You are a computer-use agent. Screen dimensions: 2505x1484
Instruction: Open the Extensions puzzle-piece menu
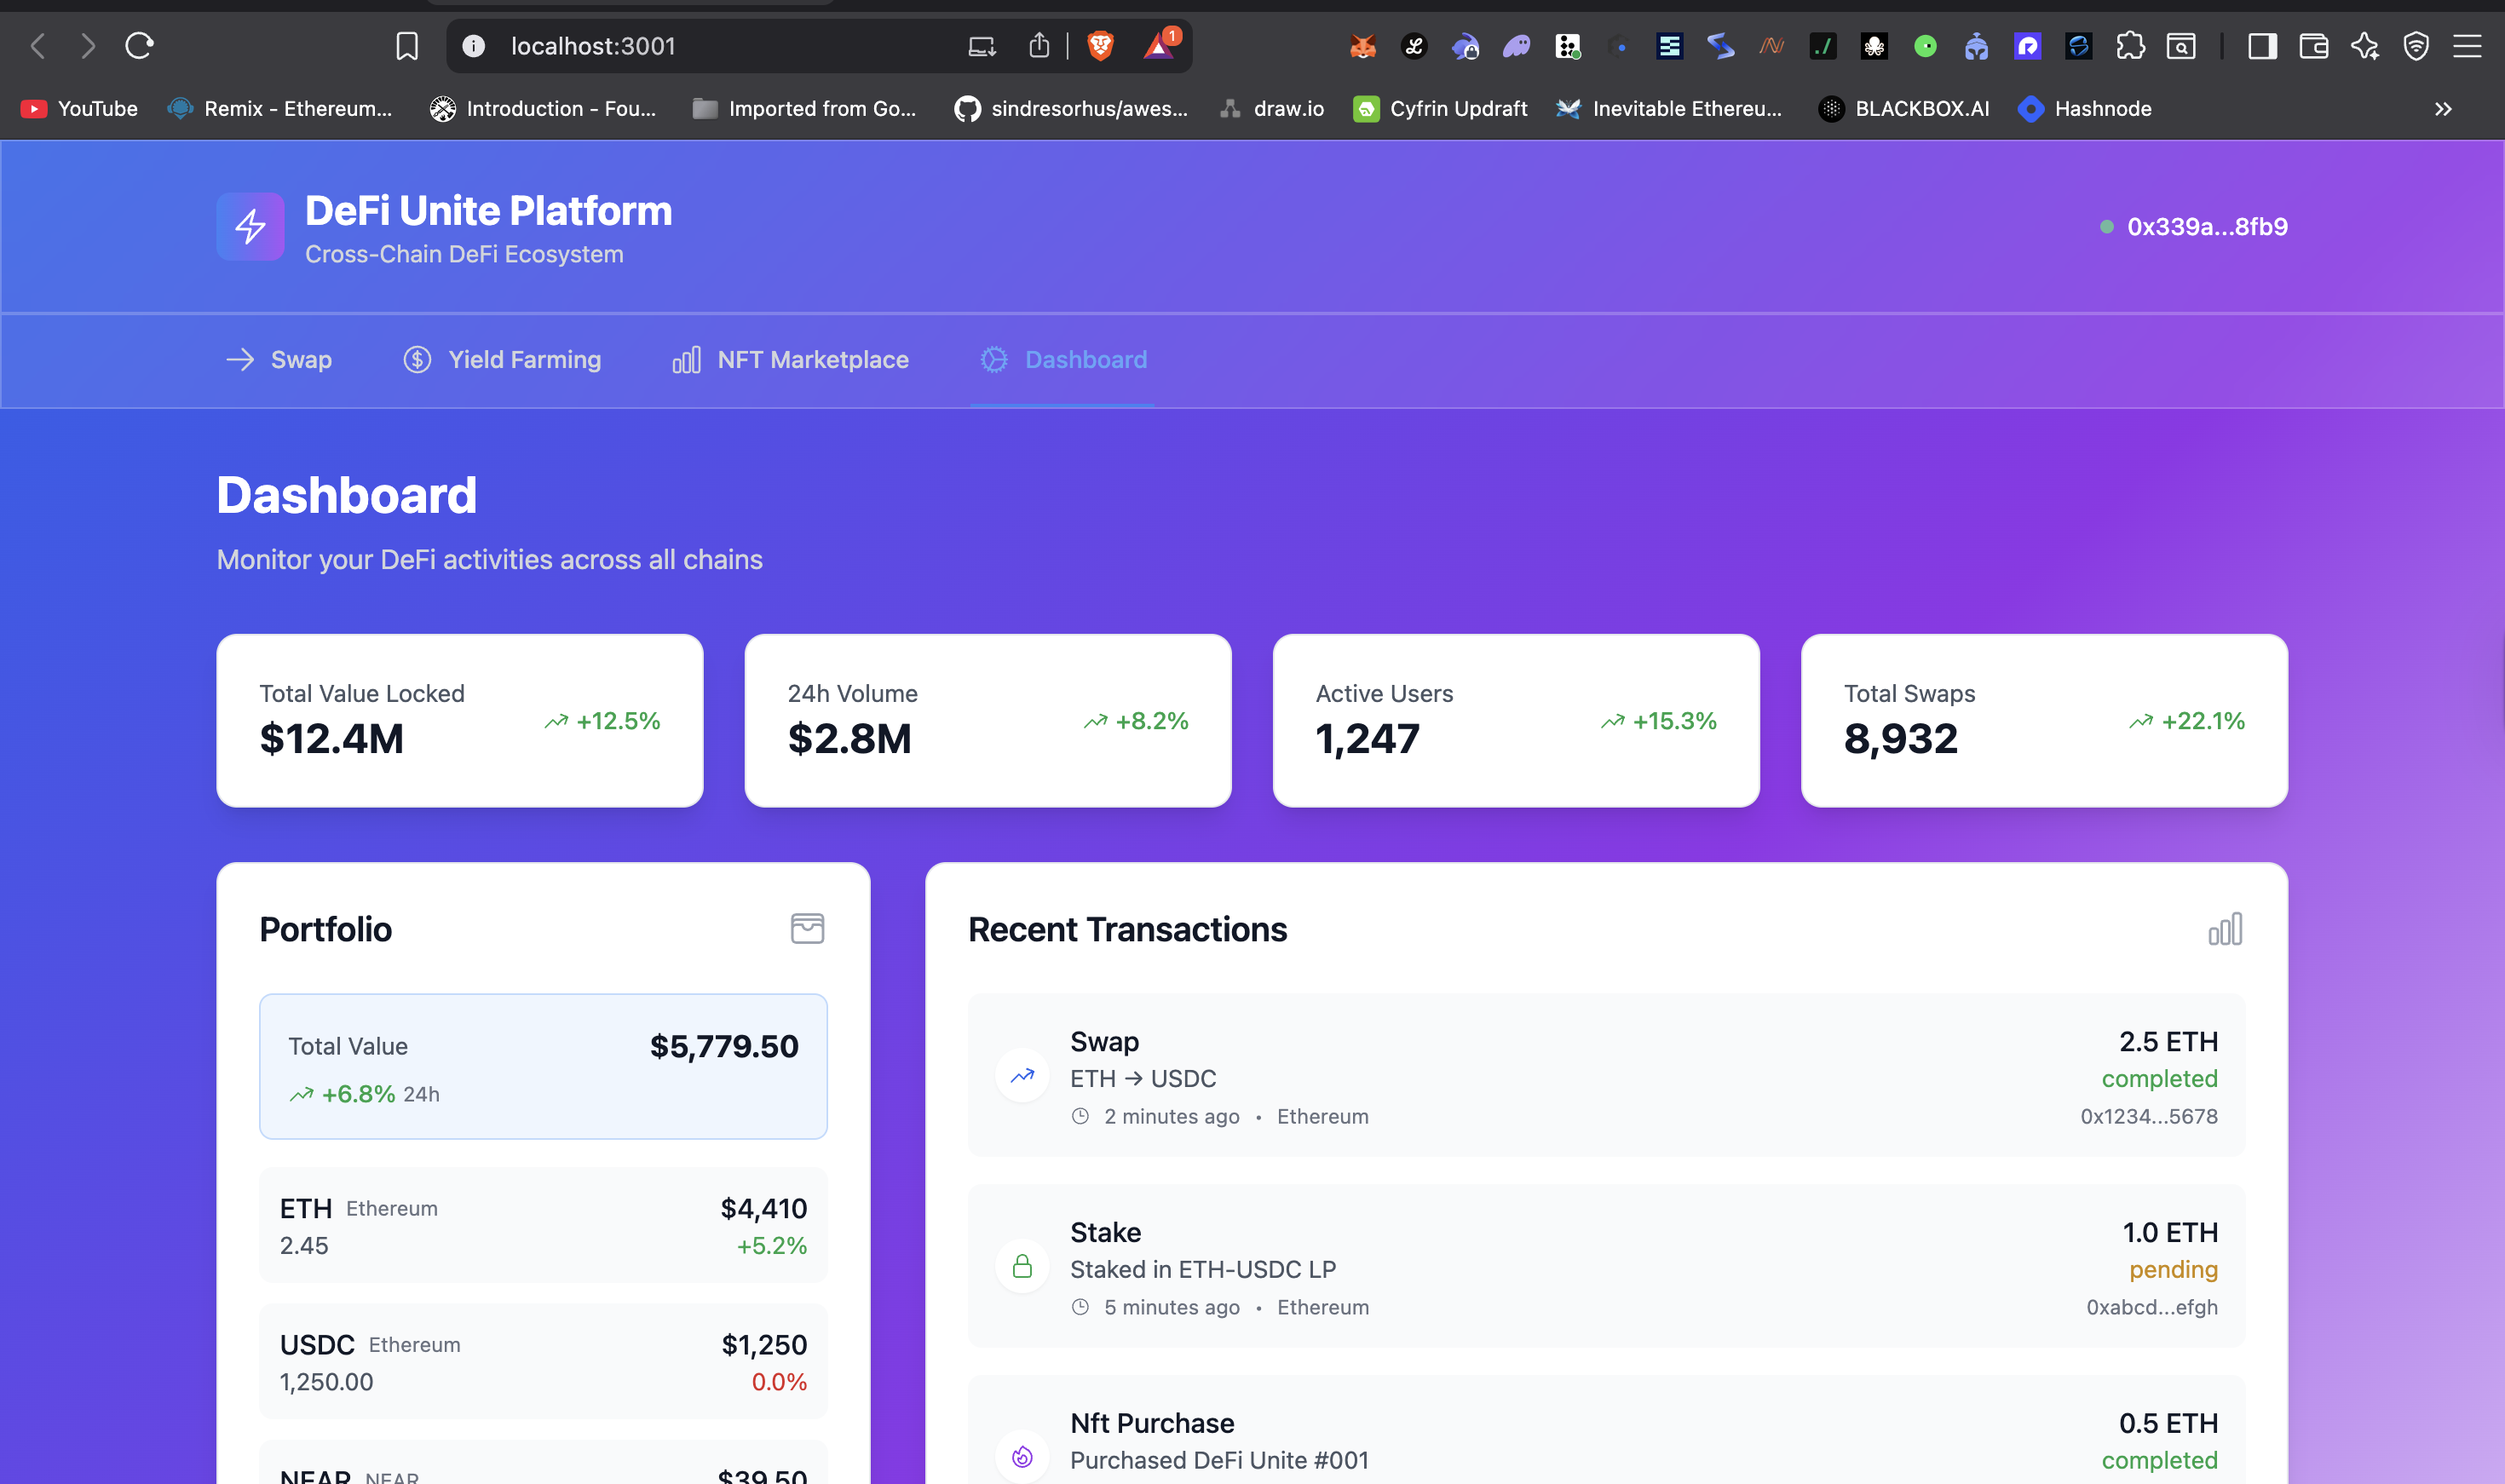click(x=2130, y=46)
